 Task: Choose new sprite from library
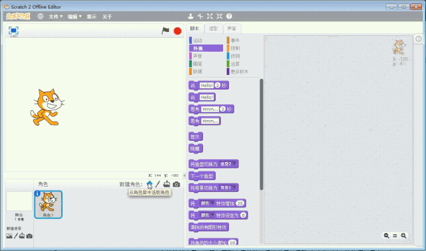(149, 185)
